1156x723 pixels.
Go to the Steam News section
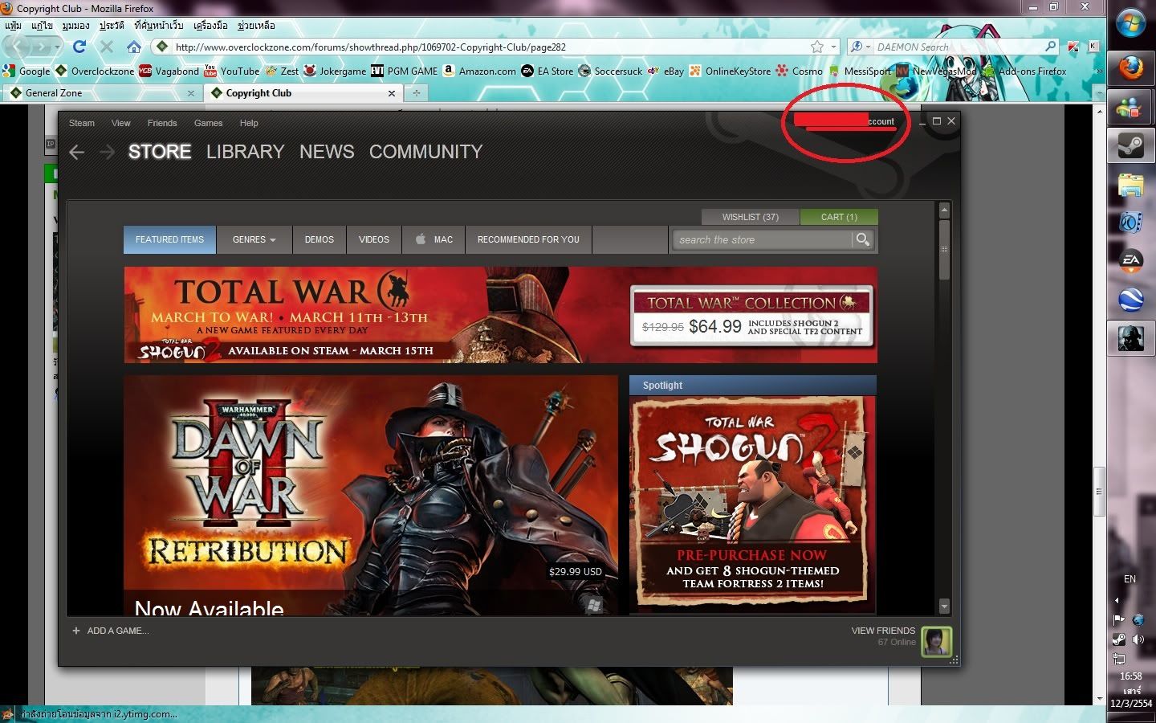pos(327,152)
